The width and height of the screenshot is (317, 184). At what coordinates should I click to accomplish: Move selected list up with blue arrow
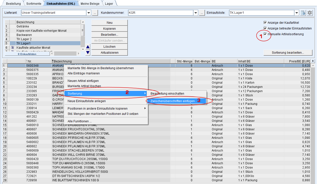pyautogui.click(x=88, y=47)
